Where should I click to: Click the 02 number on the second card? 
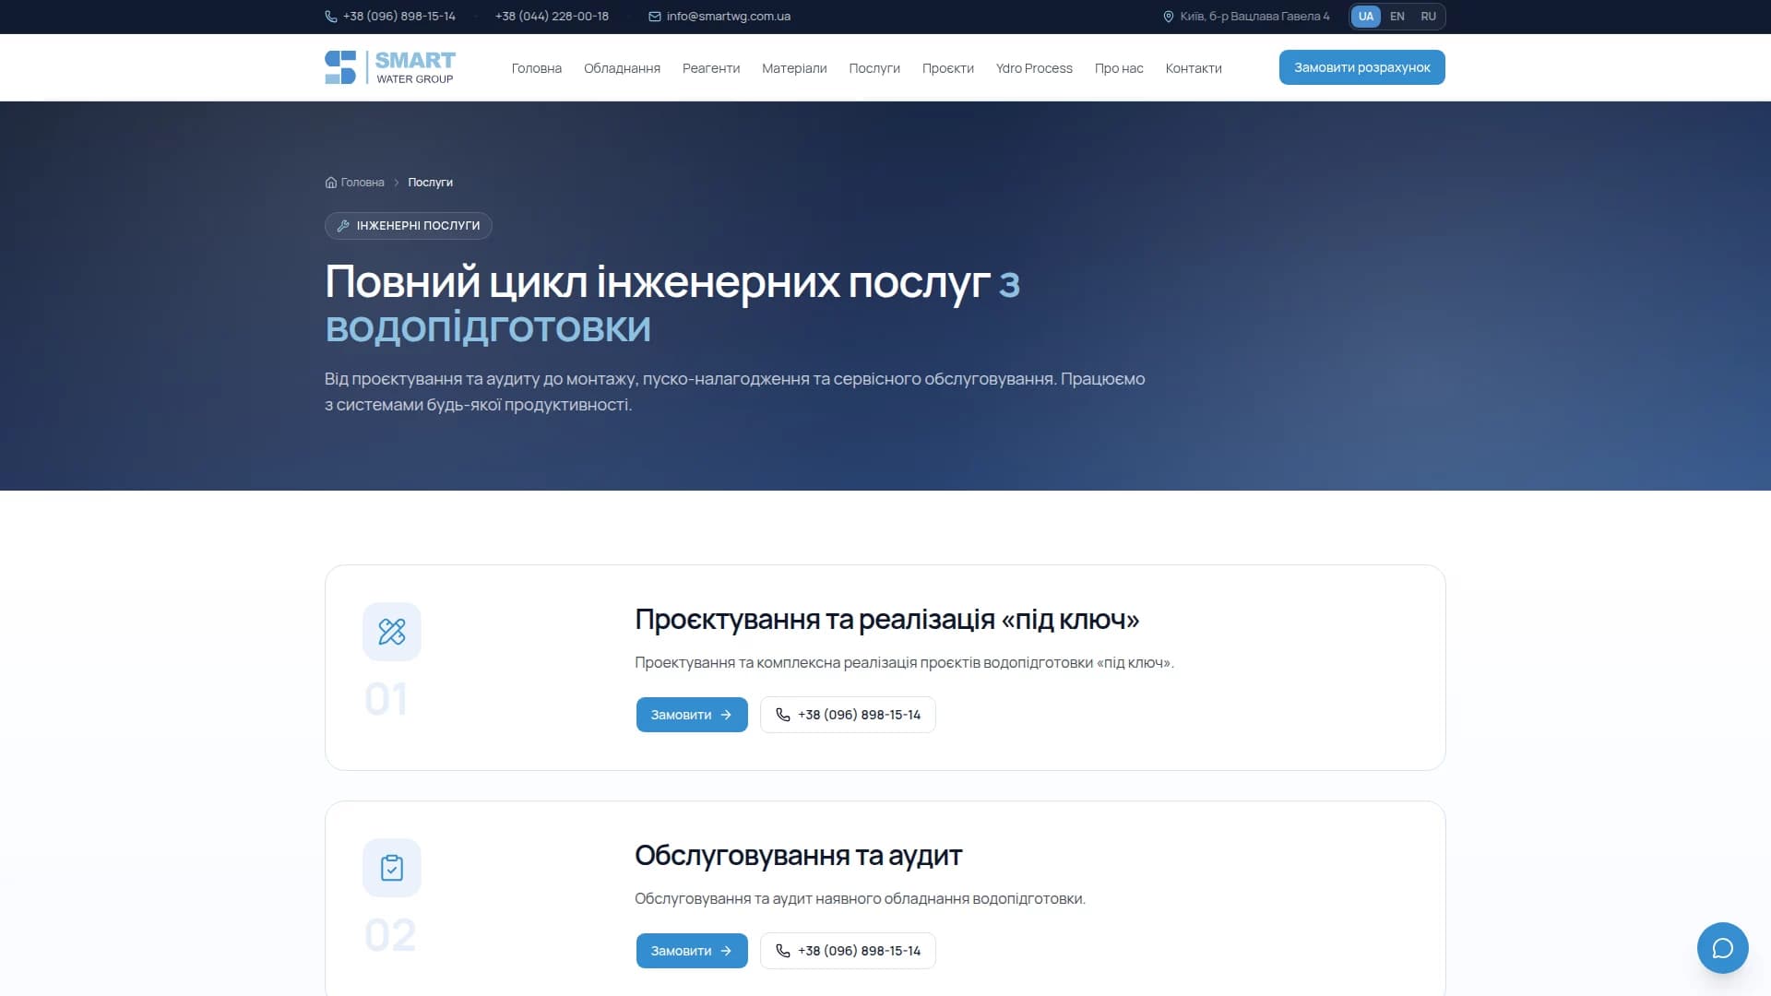[x=390, y=936]
